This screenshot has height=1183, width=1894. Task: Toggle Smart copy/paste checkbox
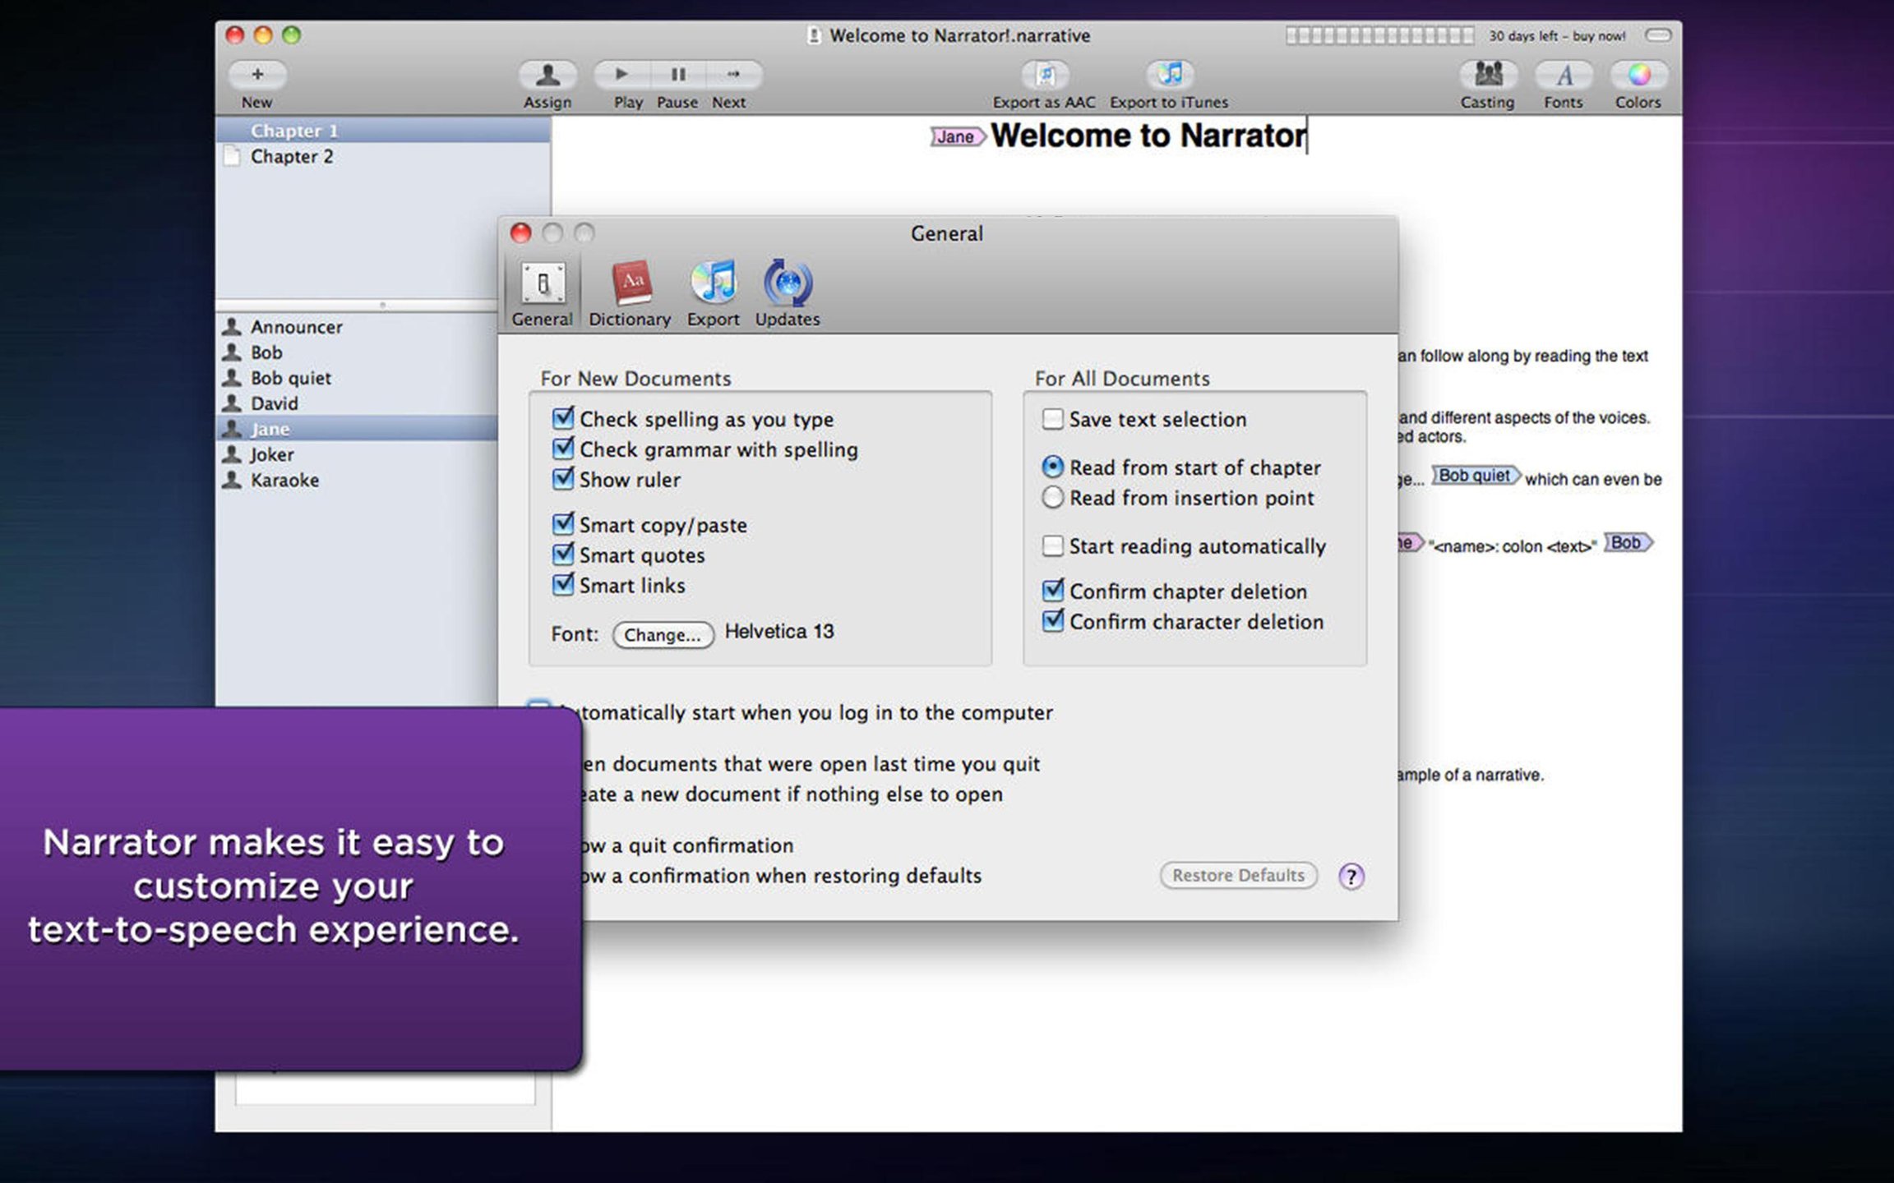tap(563, 524)
